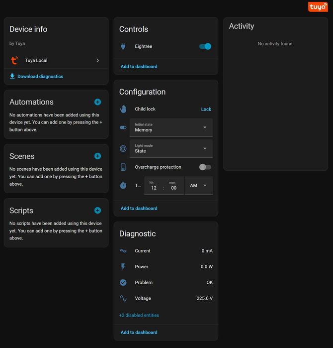Click the Tuya Local integration icon
Screen dimensions: 333x348
point(14,60)
